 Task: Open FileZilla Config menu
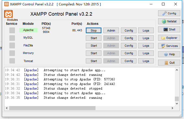[x=129, y=46]
